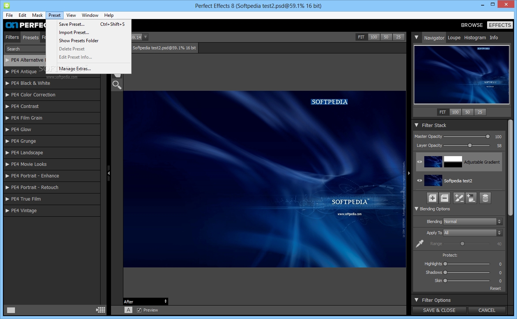Collapse the Filter Stack section

click(x=416, y=125)
